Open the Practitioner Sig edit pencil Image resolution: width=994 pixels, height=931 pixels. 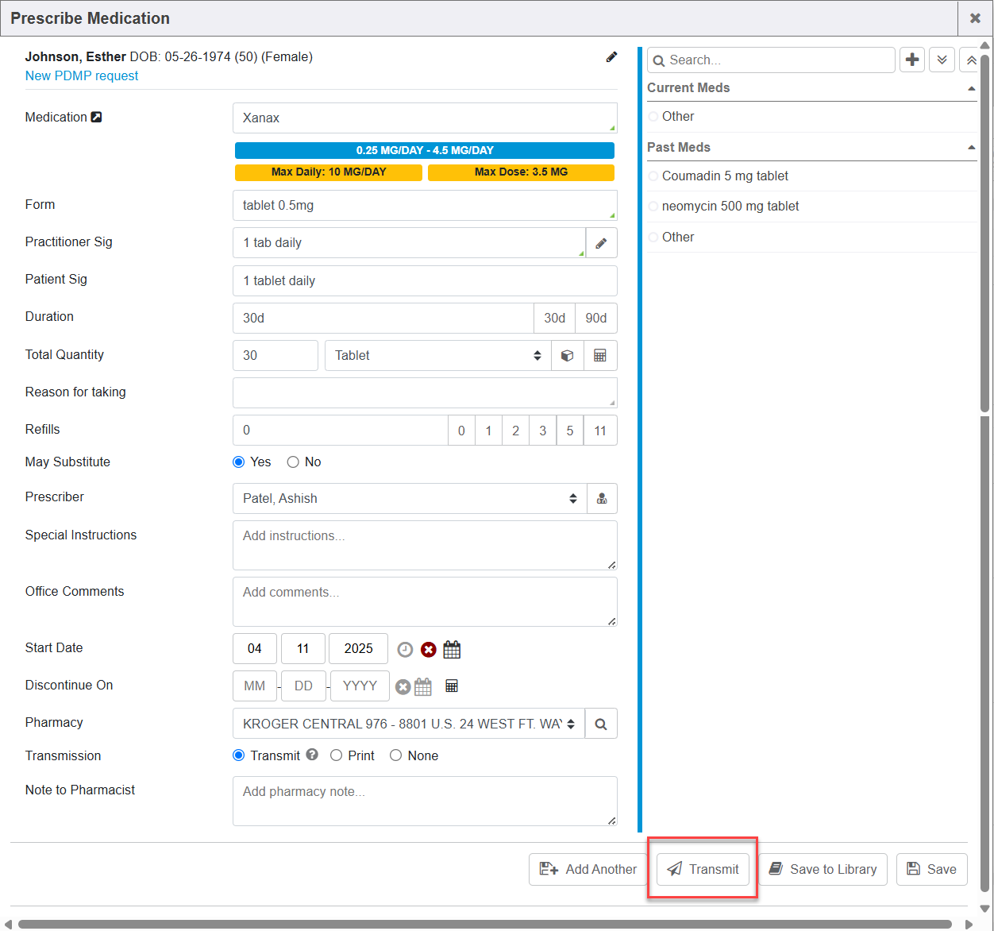601,243
